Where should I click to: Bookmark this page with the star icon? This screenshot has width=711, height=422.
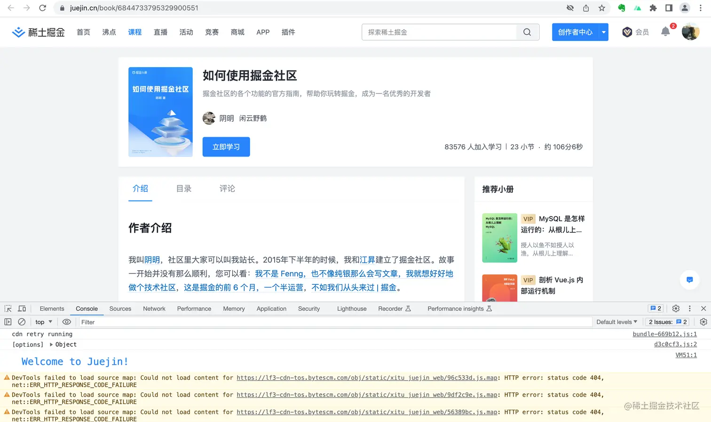(602, 8)
